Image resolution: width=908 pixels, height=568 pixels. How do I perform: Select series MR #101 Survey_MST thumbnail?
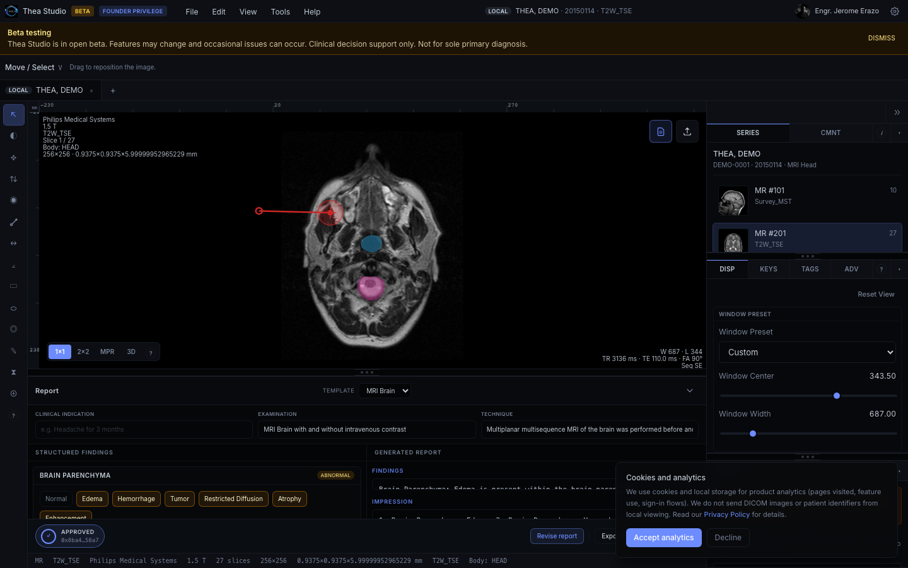coord(733,201)
